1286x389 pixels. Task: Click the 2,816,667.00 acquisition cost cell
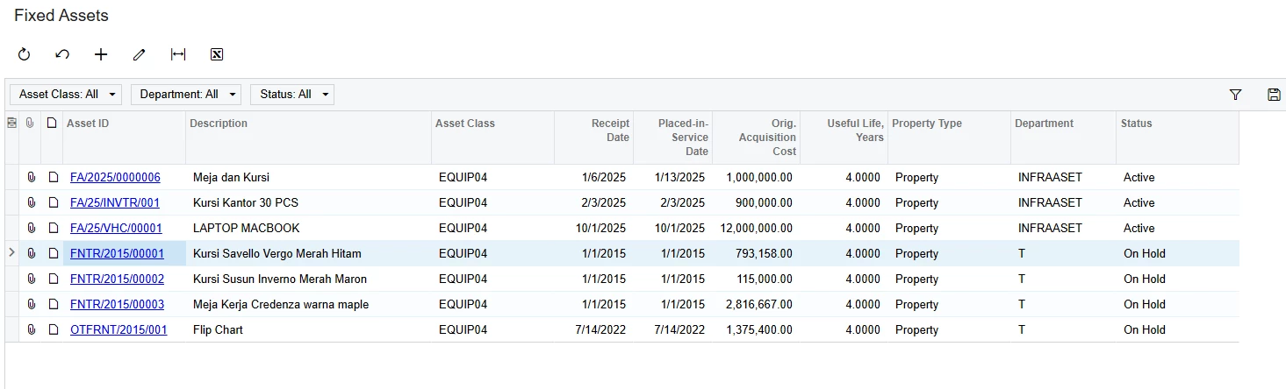coord(756,305)
